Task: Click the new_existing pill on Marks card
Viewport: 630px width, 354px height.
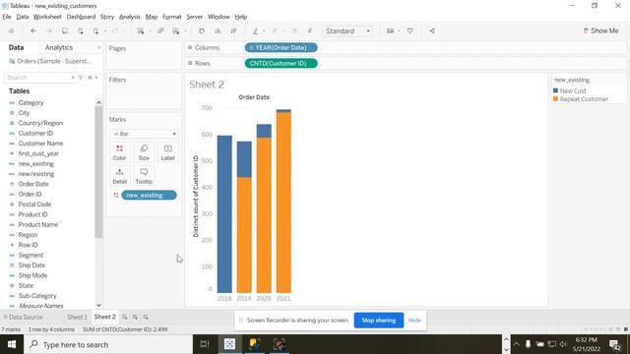Action: [149, 195]
